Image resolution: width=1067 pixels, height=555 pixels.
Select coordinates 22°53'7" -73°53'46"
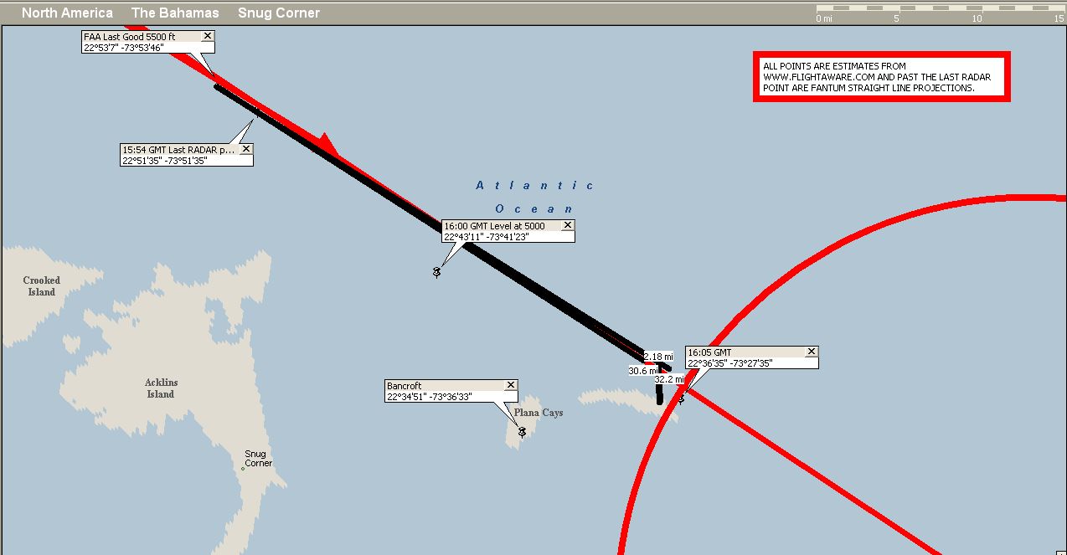point(123,48)
